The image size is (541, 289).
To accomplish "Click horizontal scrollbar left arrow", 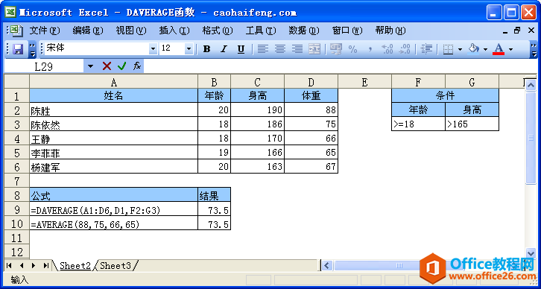I will (326, 266).
